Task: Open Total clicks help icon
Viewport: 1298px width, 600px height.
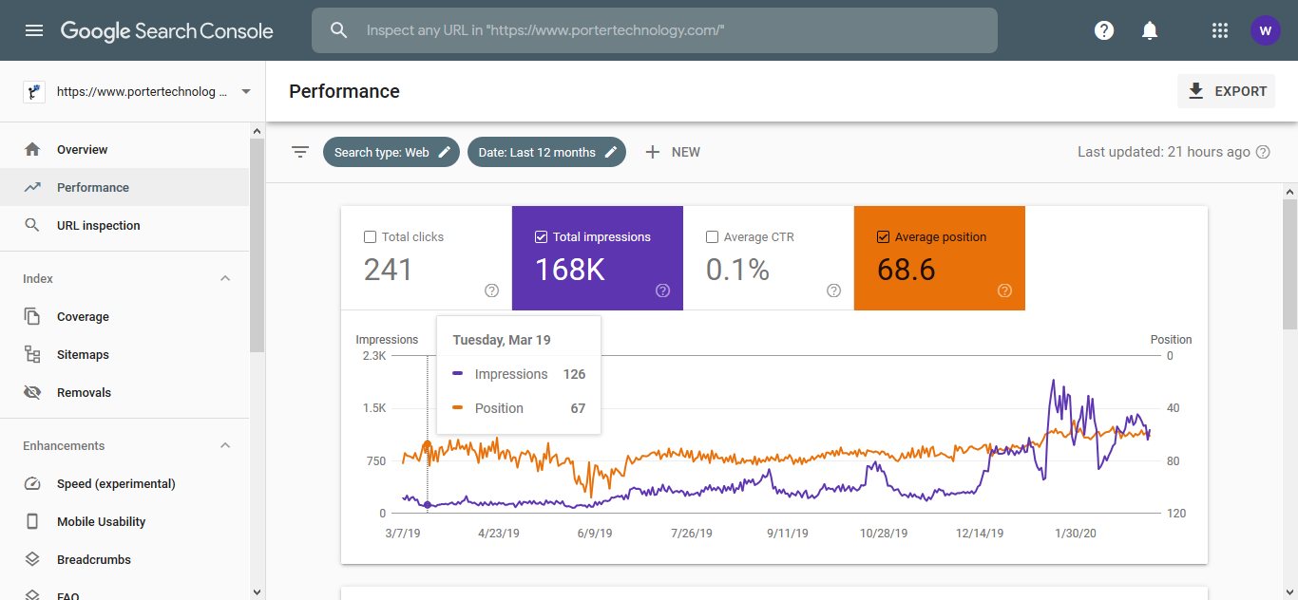Action: [491, 291]
